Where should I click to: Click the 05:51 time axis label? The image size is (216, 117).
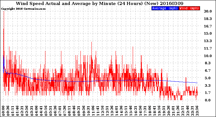click(x=50, y=111)
